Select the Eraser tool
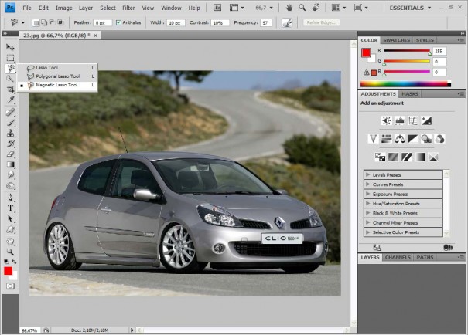 [x=10, y=154]
